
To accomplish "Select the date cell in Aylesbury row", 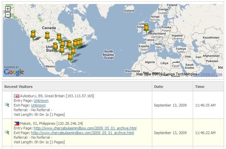I will (172, 105).
